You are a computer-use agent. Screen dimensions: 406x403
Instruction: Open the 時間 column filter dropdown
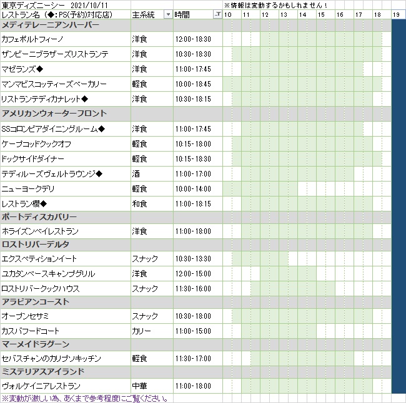pos(218,14)
